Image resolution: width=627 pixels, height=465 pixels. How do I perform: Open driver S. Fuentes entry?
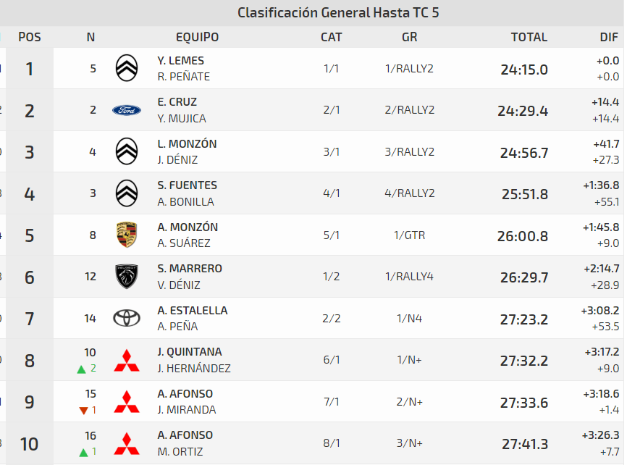(188, 185)
